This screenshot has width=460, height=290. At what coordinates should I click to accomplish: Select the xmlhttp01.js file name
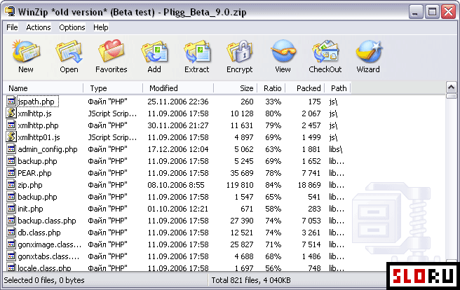(39, 137)
